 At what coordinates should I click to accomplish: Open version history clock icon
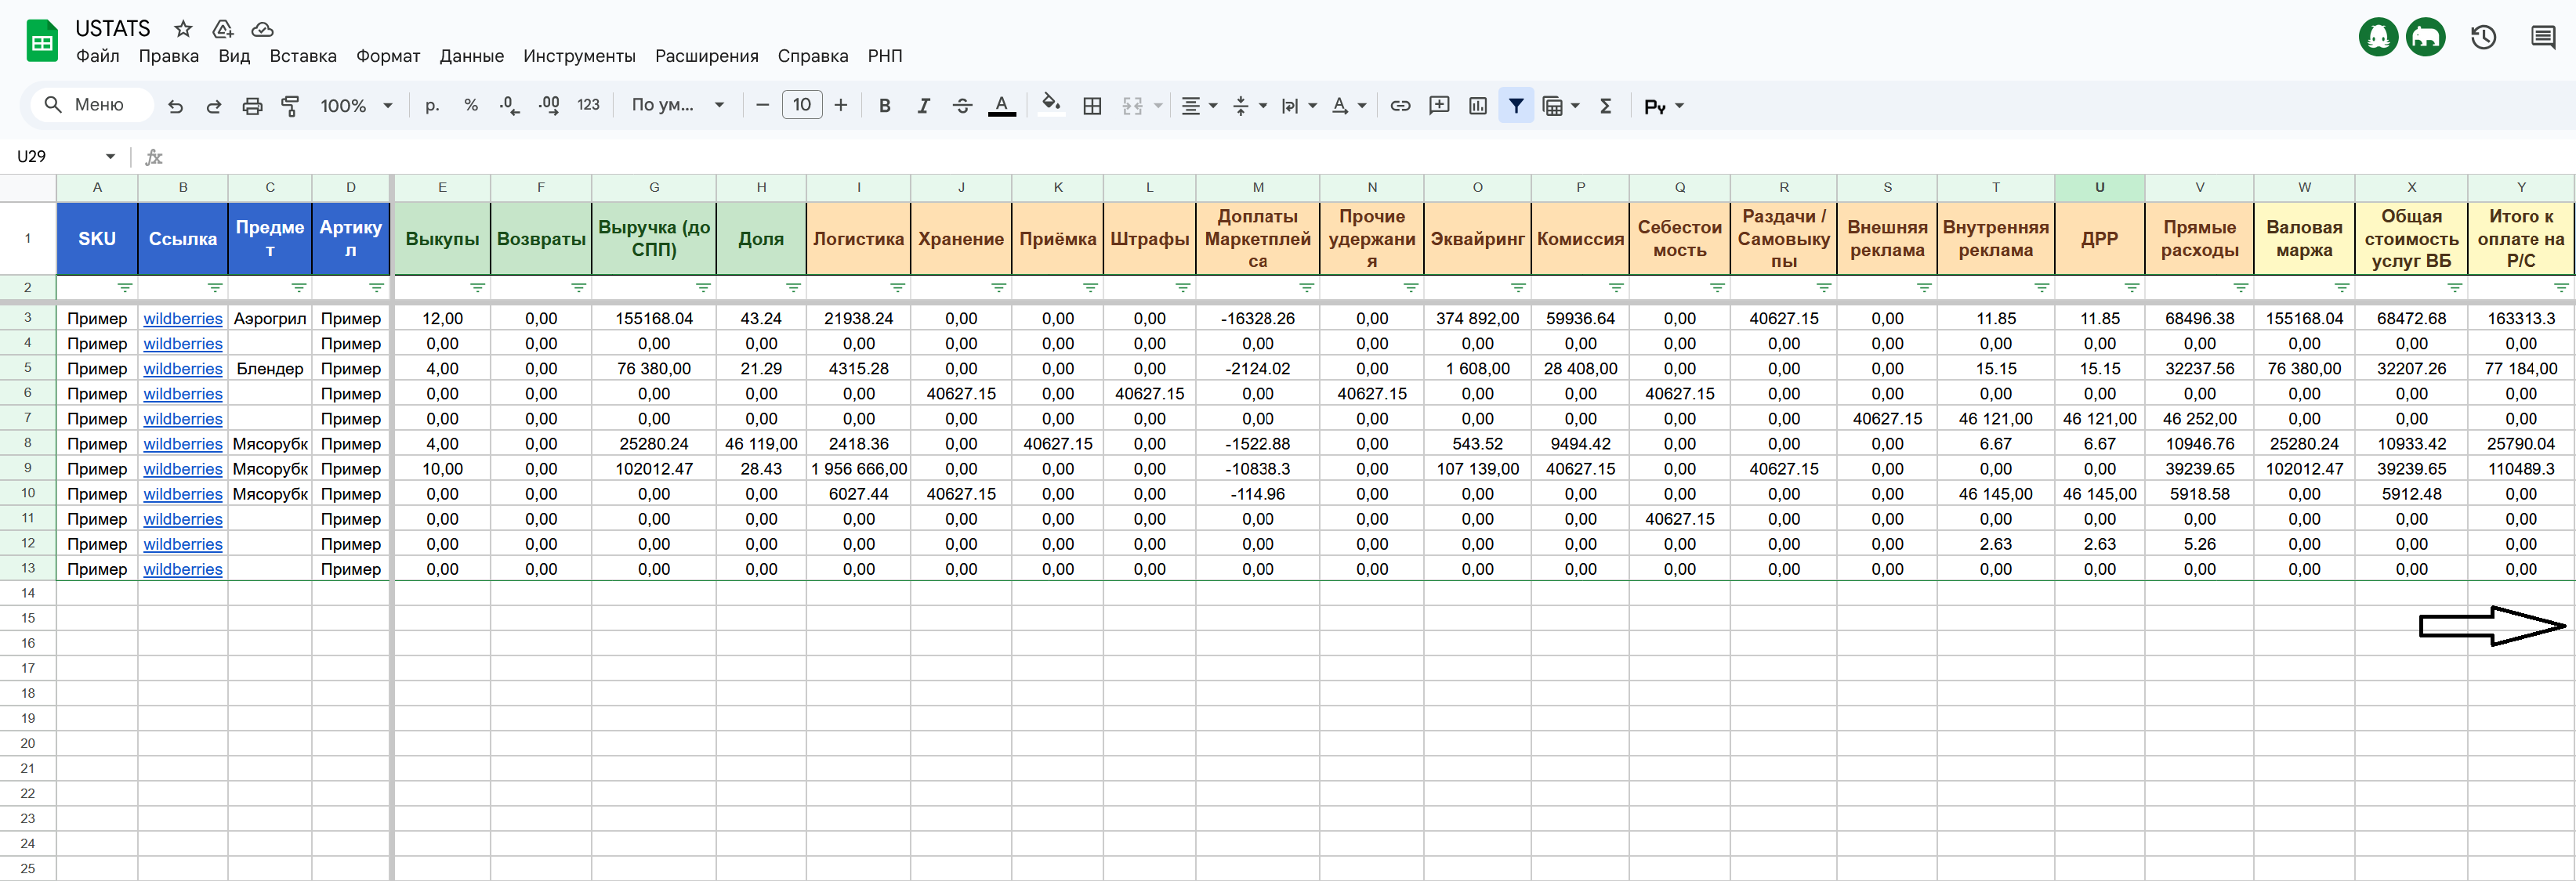click(x=2483, y=38)
